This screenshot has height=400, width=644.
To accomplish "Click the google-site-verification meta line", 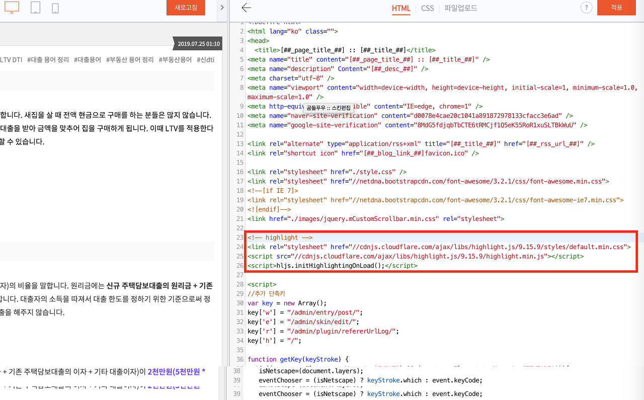I will (417, 125).
